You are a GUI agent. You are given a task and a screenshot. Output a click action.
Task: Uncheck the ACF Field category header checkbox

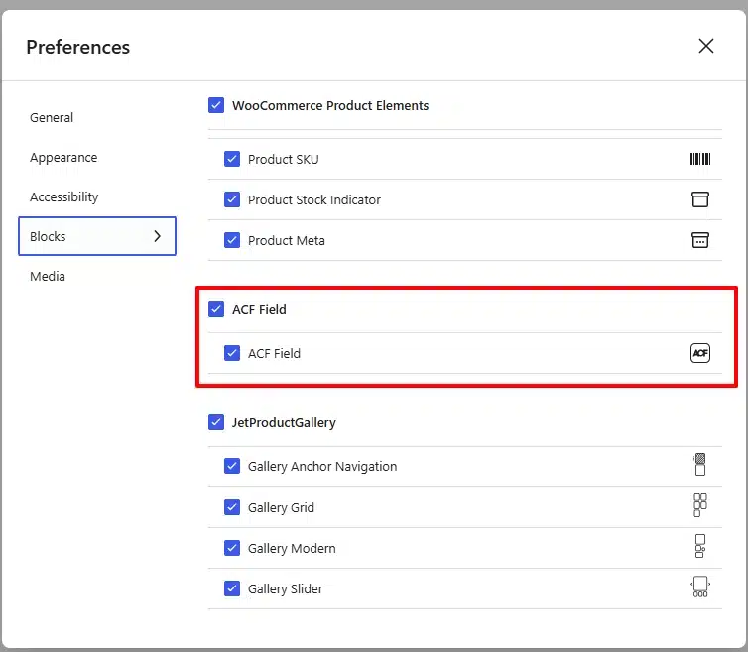point(216,309)
